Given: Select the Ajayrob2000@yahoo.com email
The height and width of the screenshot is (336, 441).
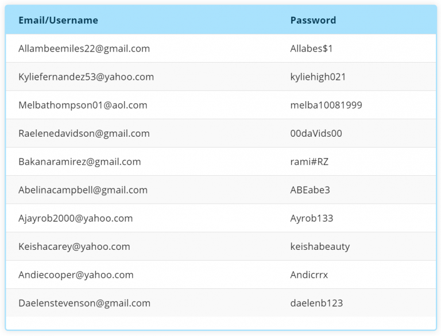Looking at the screenshot, I should pyautogui.click(x=75, y=218).
